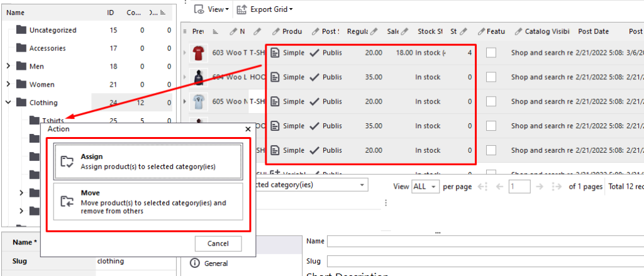The height and width of the screenshot is (276, 644).
Task: Click sale price 18.00 of product 603
Action: click(x=404, y=53)
